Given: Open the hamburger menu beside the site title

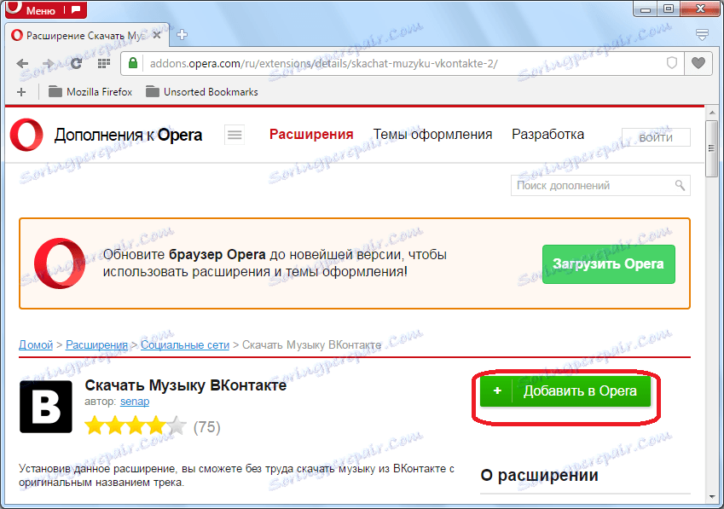Looking at the screenshot, I should click(235, 135).
